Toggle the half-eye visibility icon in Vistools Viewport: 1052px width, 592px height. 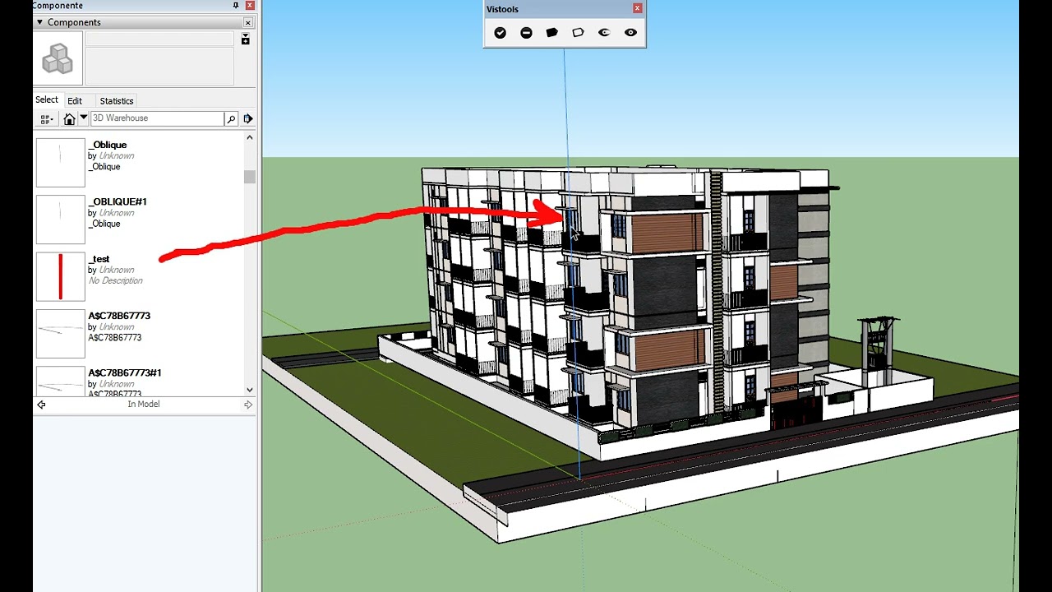pyautogui.click(x=604, y=33)
